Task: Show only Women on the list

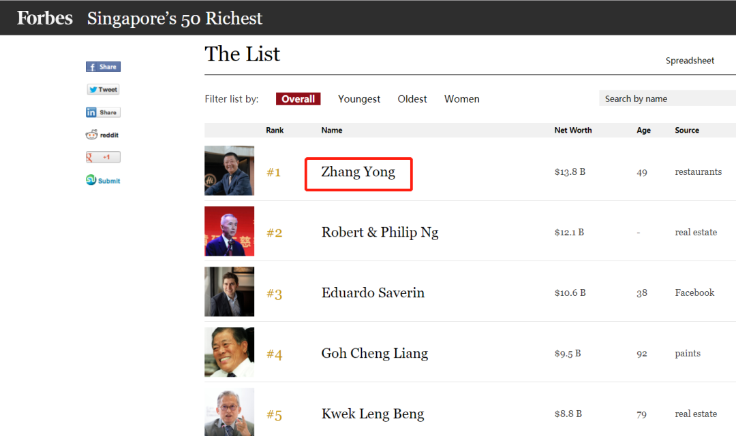Action: pos(462,99)
